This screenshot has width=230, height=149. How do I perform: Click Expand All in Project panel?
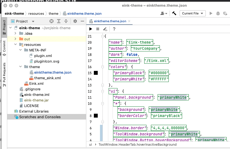59,21
